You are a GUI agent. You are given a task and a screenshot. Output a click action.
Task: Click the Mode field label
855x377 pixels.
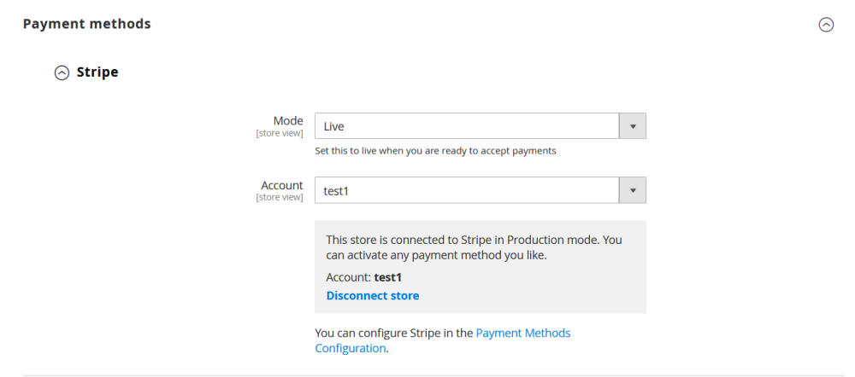pyautogui.click(x=288, y=121)
